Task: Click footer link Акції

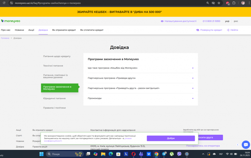Action: pos(18,130)
